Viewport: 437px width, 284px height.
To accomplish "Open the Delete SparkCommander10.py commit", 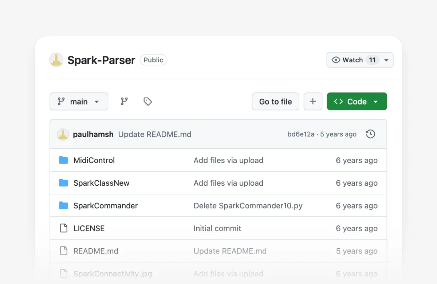I will (248, 206).
